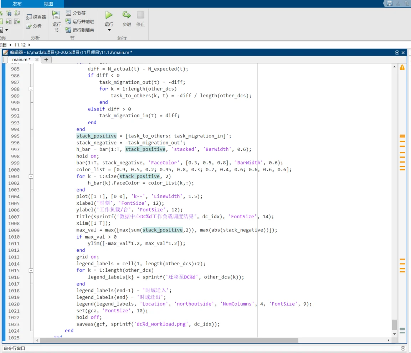Click the vertical scrollbar down arrow
This screenshot has height=353, width=411.
tap(394, 334)
